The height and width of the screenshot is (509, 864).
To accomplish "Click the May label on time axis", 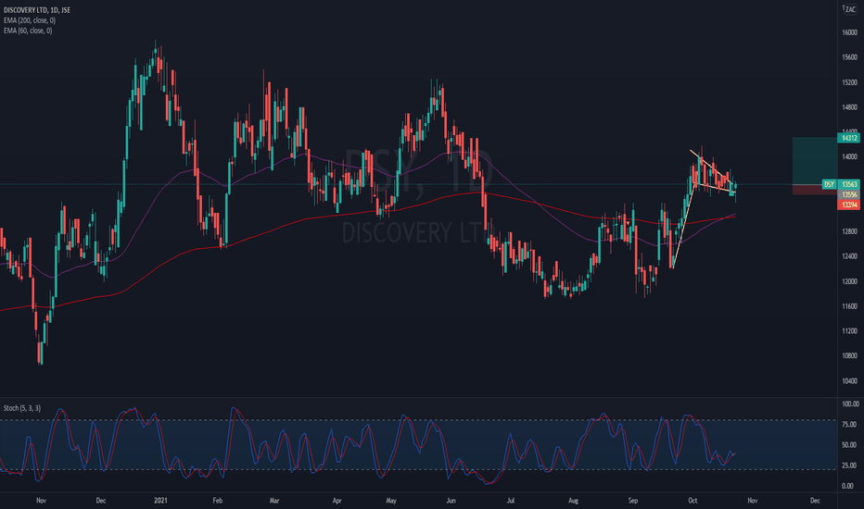I will [x=391, y=501].
